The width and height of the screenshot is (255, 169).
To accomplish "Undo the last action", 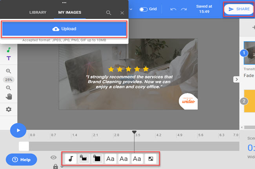I will point(173,9).
